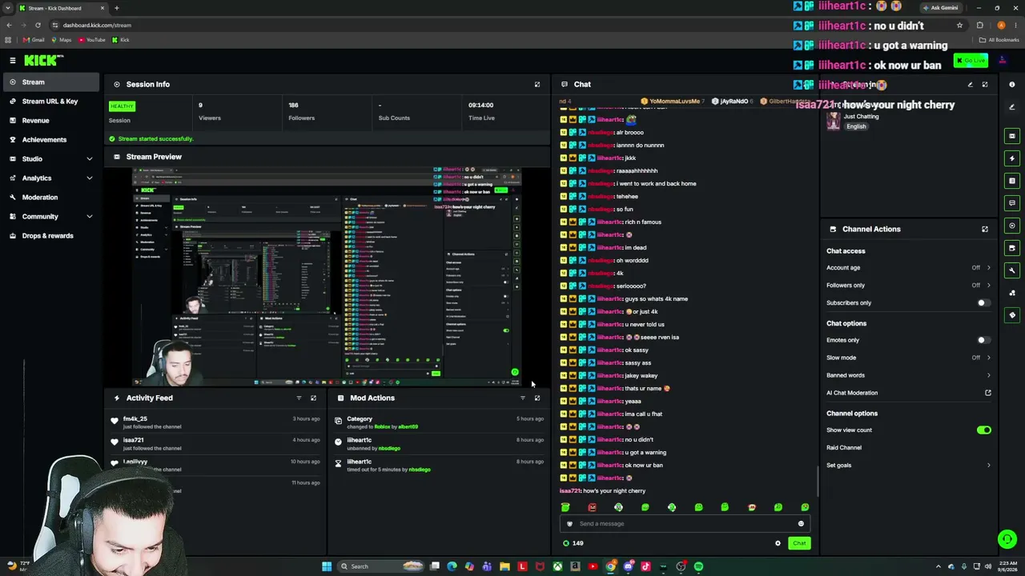
Task: Click fm4k_25 follow entry in Activity Feed
Action: (216, 422)
